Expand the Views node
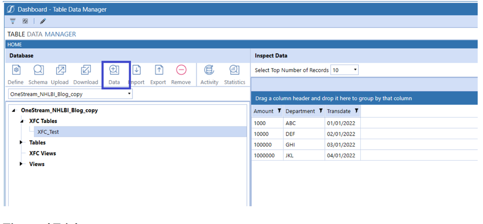The height and width of the screenshot is (224, 483). coord(22,164)
